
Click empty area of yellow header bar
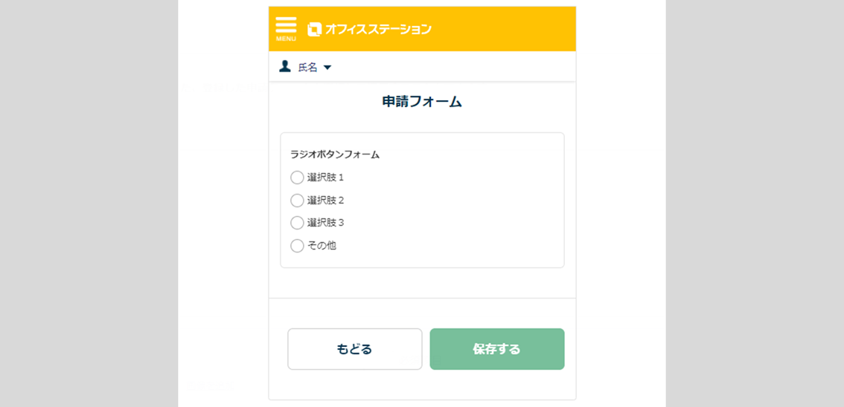[506, 29]
